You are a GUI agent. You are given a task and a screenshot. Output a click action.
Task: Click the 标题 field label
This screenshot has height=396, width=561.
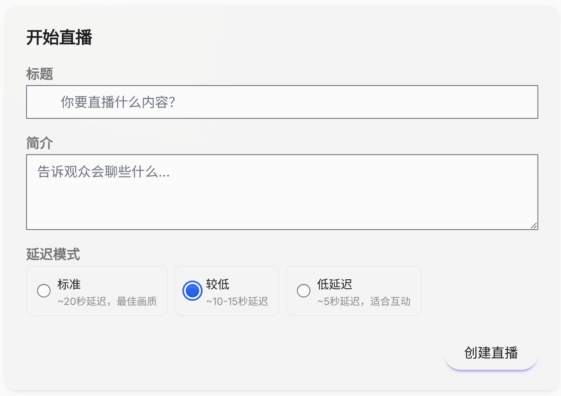click(40, 74)
